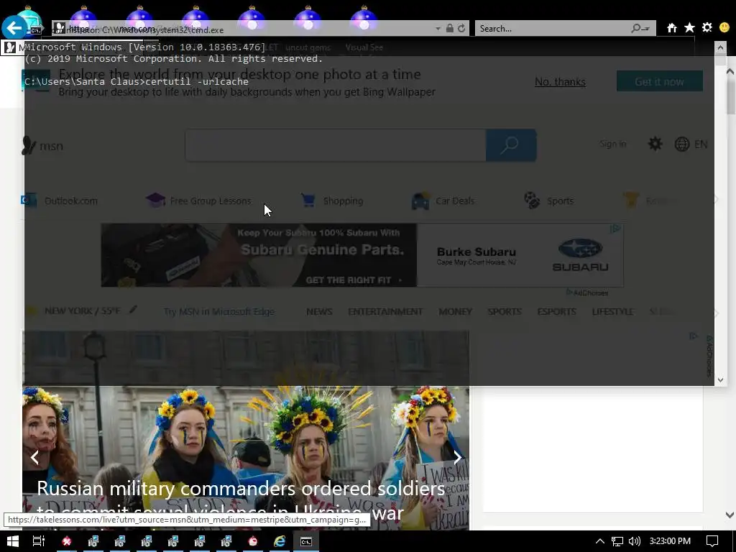The height and width of the screenshot is (552, 736).
Task: Click the No, thanks link
Action: 560,82
